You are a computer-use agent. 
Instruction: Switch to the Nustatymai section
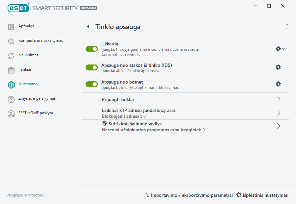pyautogui.click(x=11, y=84)
